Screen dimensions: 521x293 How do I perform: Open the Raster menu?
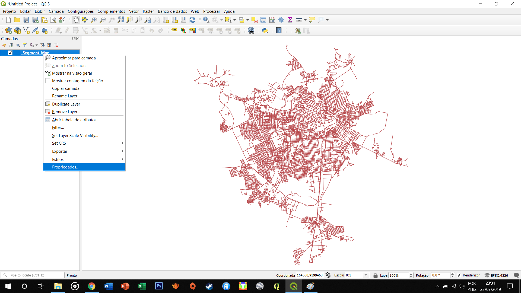tap(148, 11)
